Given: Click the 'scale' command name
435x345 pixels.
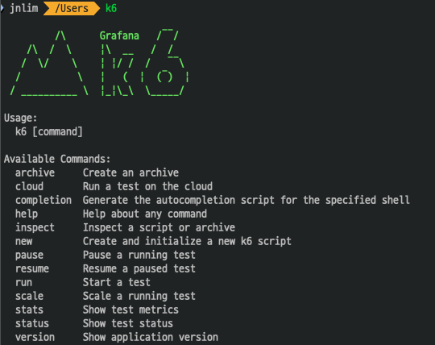Looking at the screenshot, I should (30, 296).
